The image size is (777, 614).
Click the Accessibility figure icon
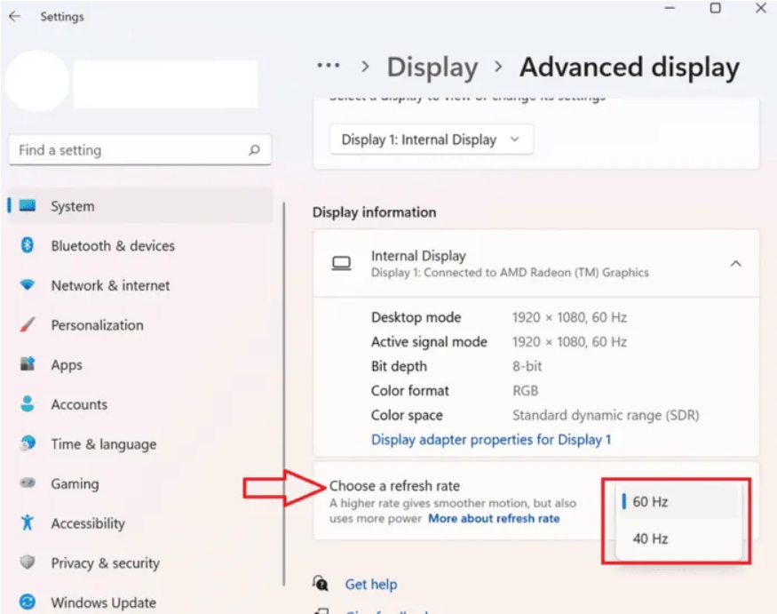(28, 523)
